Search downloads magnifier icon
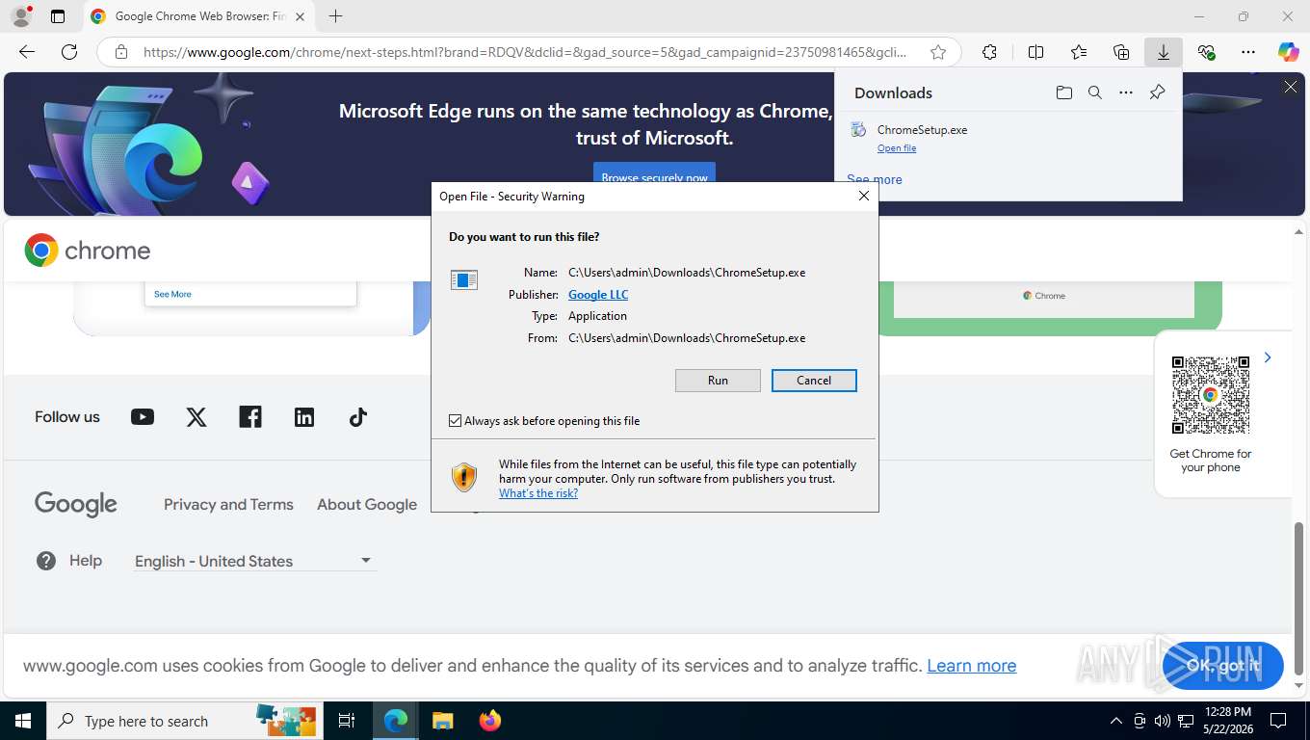1310x740 pixels. pos(1095,92)
